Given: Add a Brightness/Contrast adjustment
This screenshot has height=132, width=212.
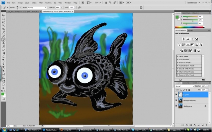Looking at the screenshot, I should (183, 39).
